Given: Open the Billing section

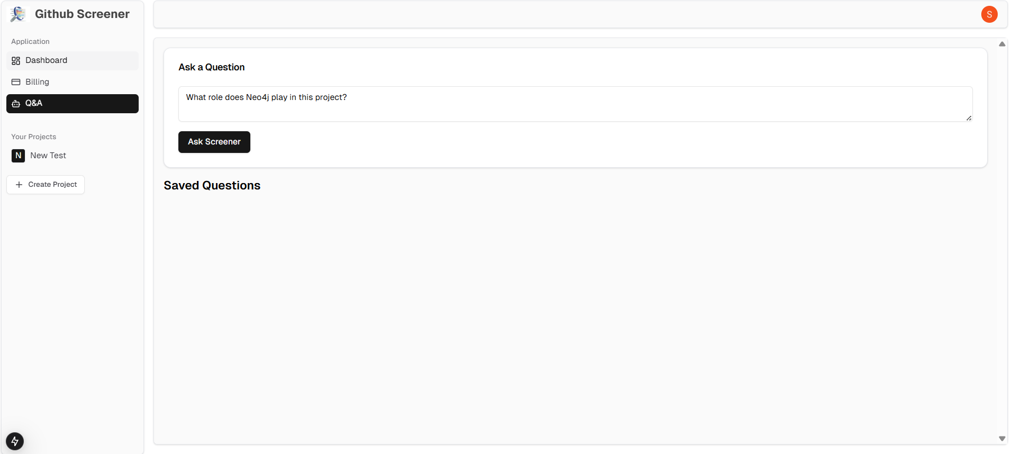Looking at the screenshot, I should [x=73, y=82].
